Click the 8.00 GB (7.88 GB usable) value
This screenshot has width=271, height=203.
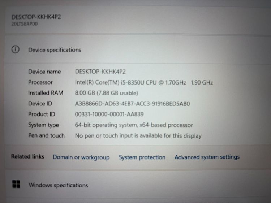pos(107,93)
